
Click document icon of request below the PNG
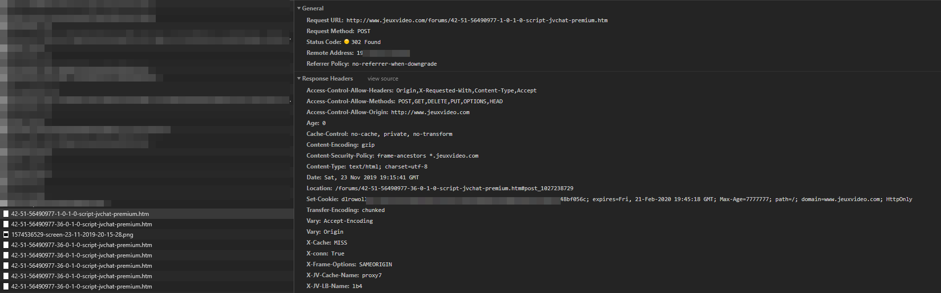click(6, 245)
